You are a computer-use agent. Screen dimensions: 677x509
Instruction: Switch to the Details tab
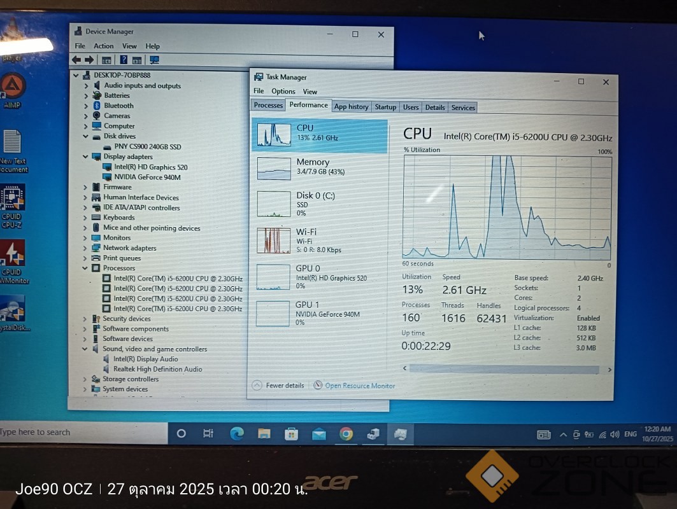[x=435, y=108]
